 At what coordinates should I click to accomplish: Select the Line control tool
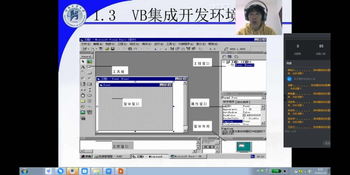coord(90,107)
